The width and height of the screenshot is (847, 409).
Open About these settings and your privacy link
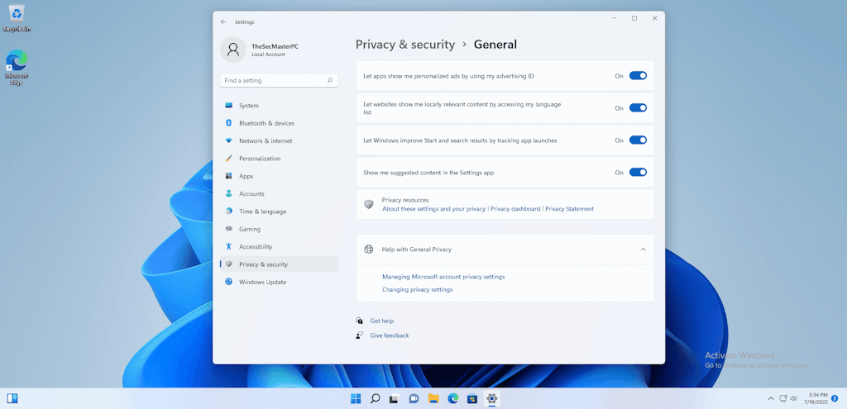coord(433,209)
